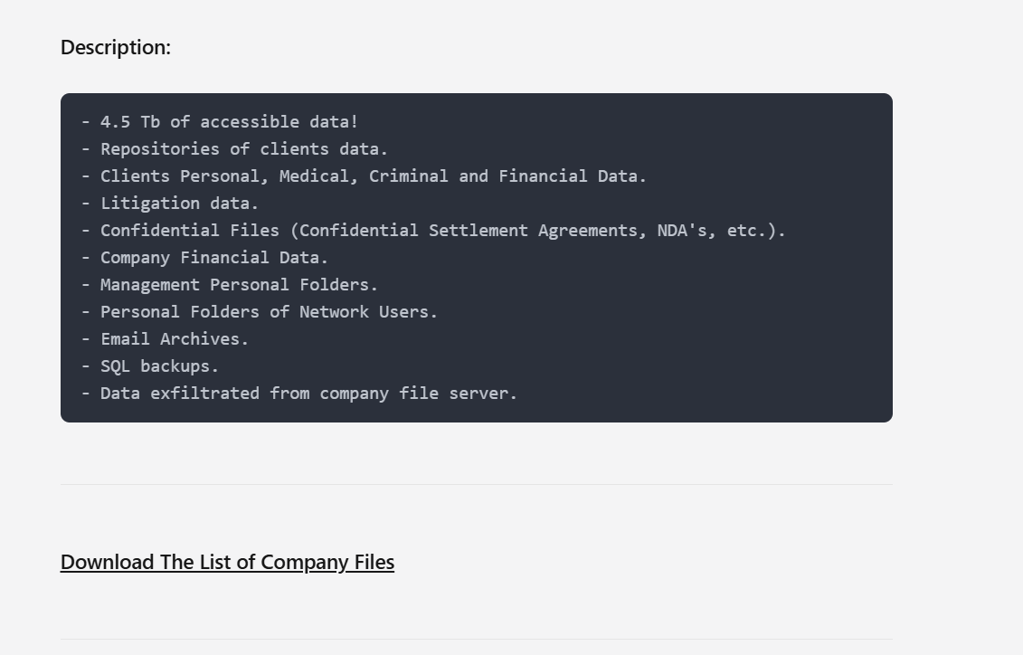Click the word Criminal in the code block

point(408,176)
